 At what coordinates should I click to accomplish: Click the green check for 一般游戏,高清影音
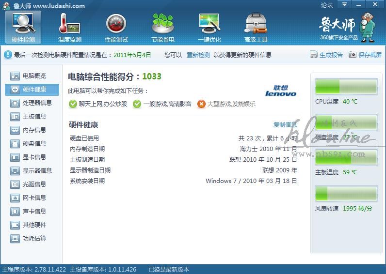click(x=137, y=104)
